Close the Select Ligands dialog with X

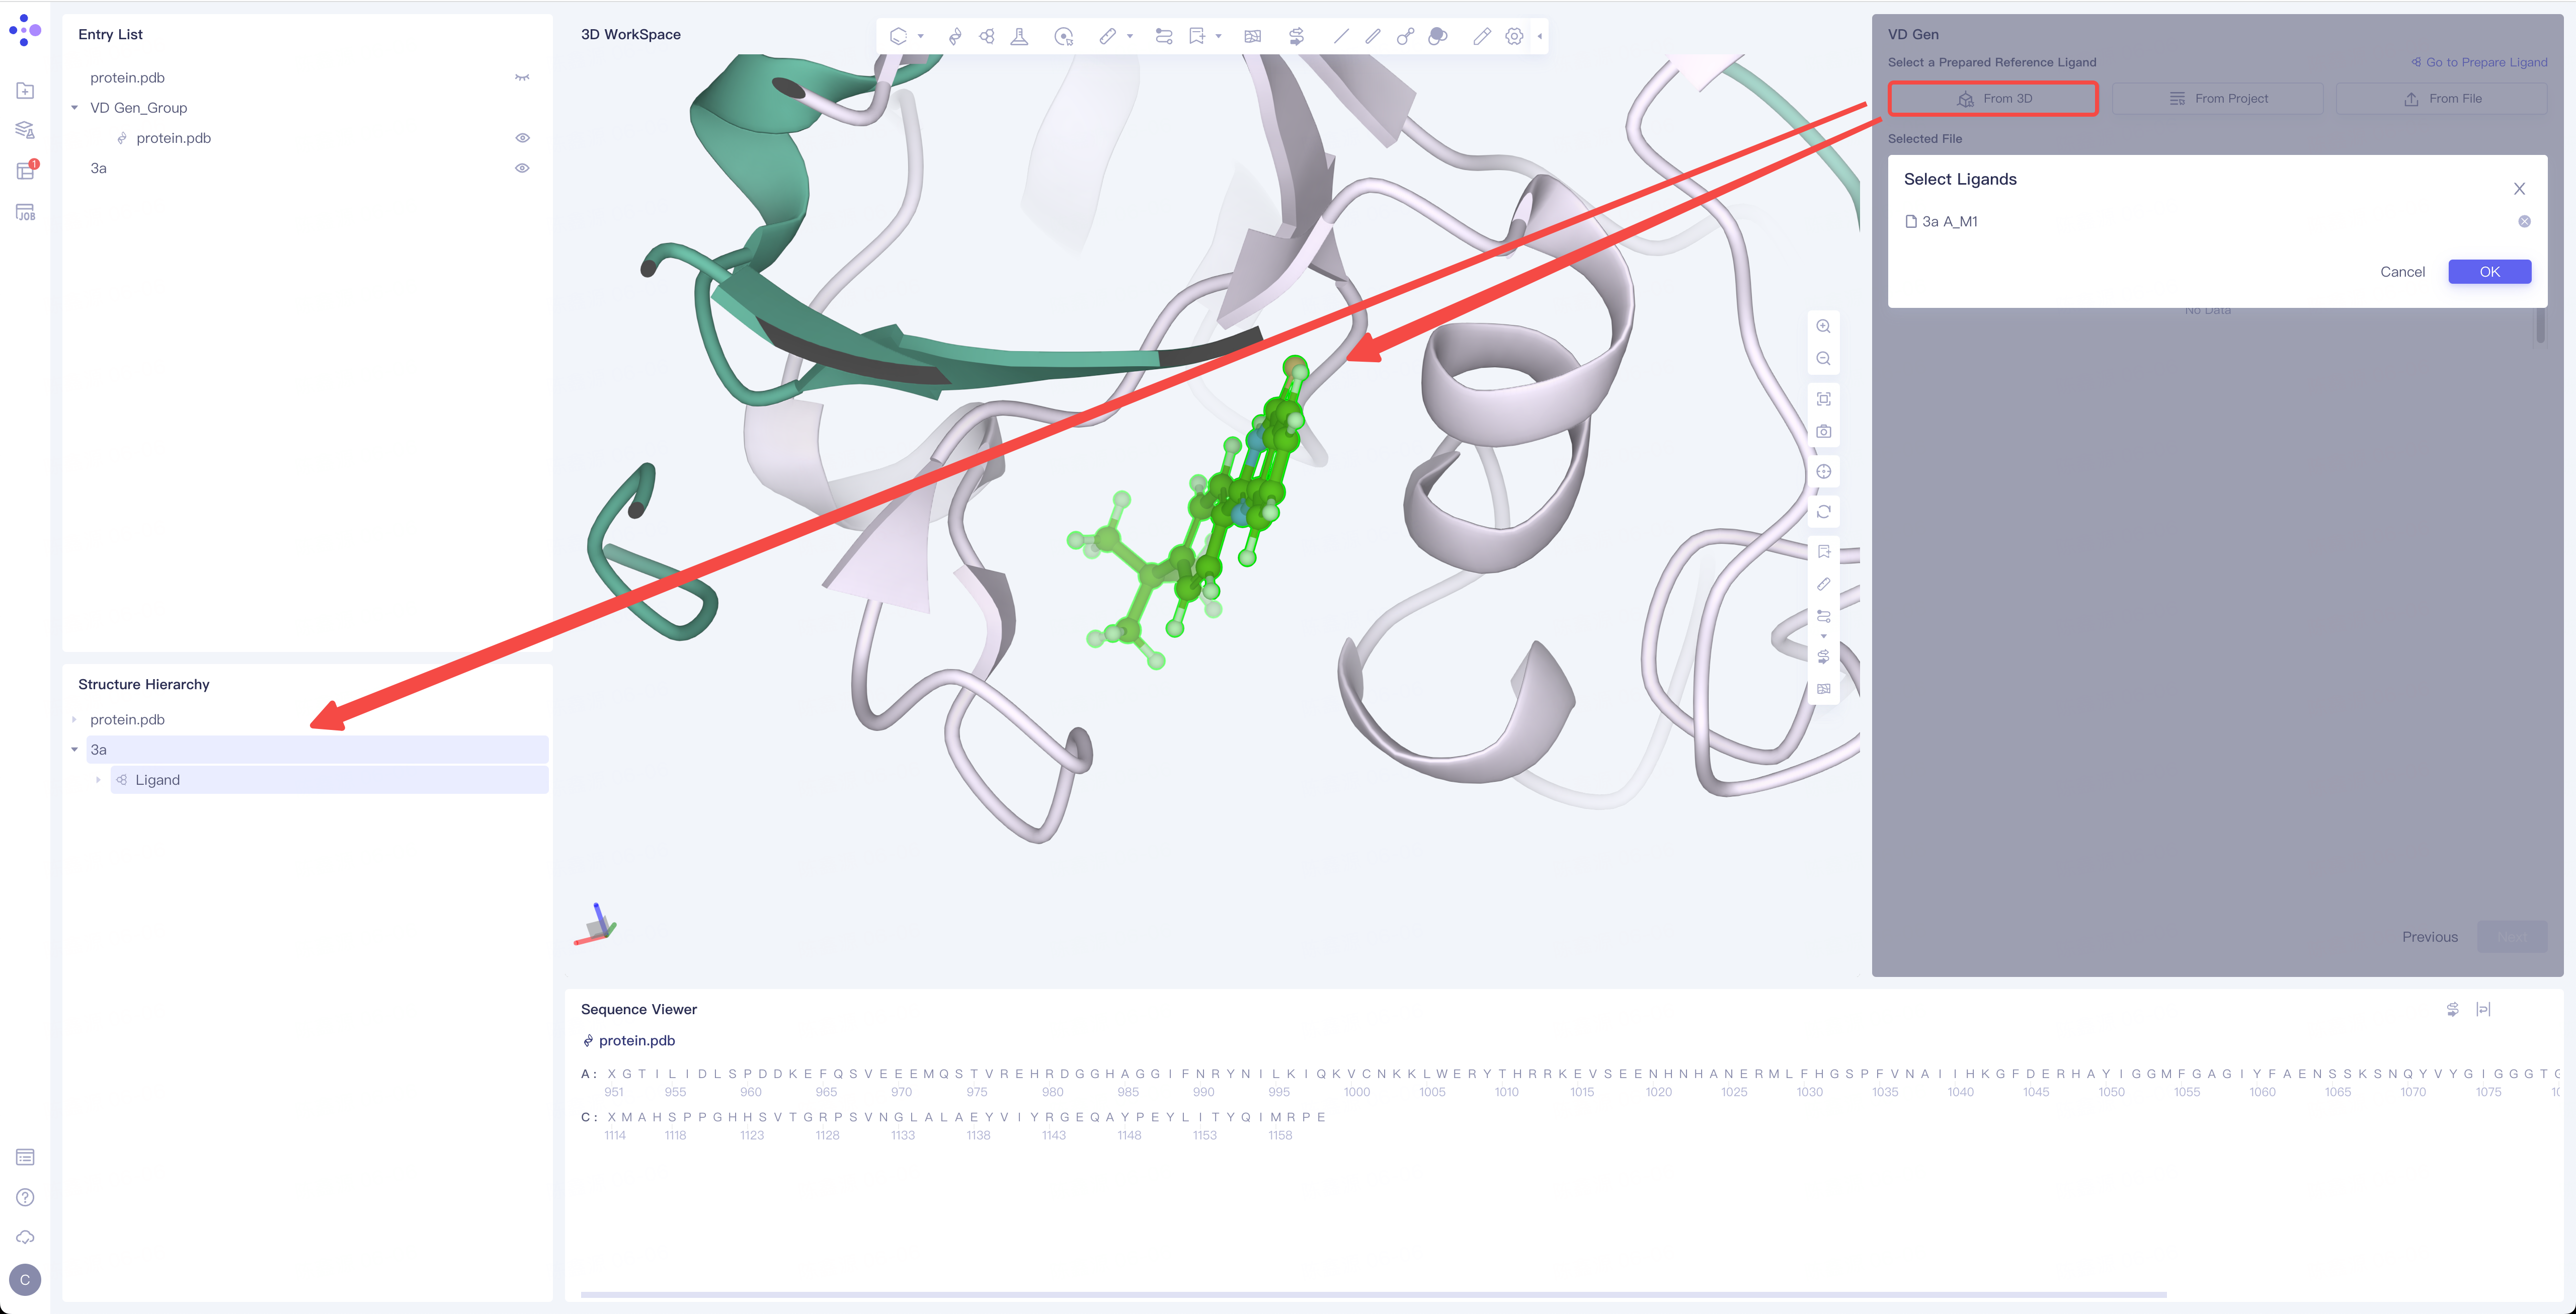tap(2519, 189)
